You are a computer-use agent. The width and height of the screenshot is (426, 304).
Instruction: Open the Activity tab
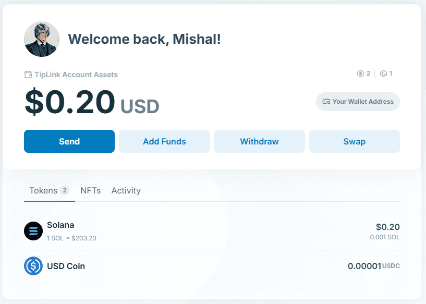(x=126, y=190)
